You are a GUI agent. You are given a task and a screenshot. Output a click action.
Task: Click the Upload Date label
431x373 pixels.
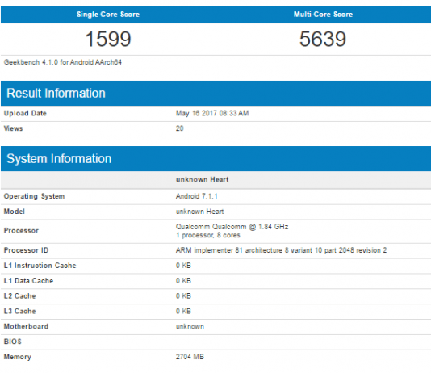[25, 113]
